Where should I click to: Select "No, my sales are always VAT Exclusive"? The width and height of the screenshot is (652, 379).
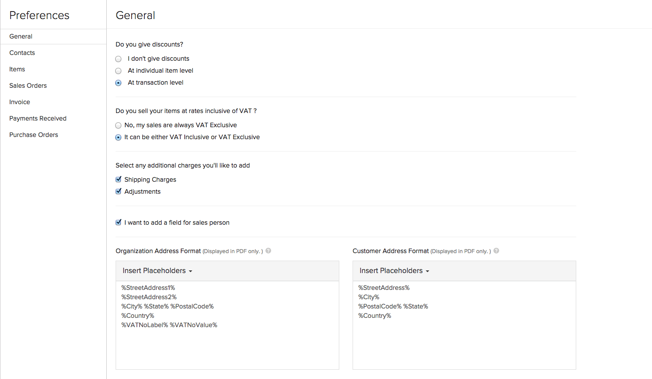118,125
